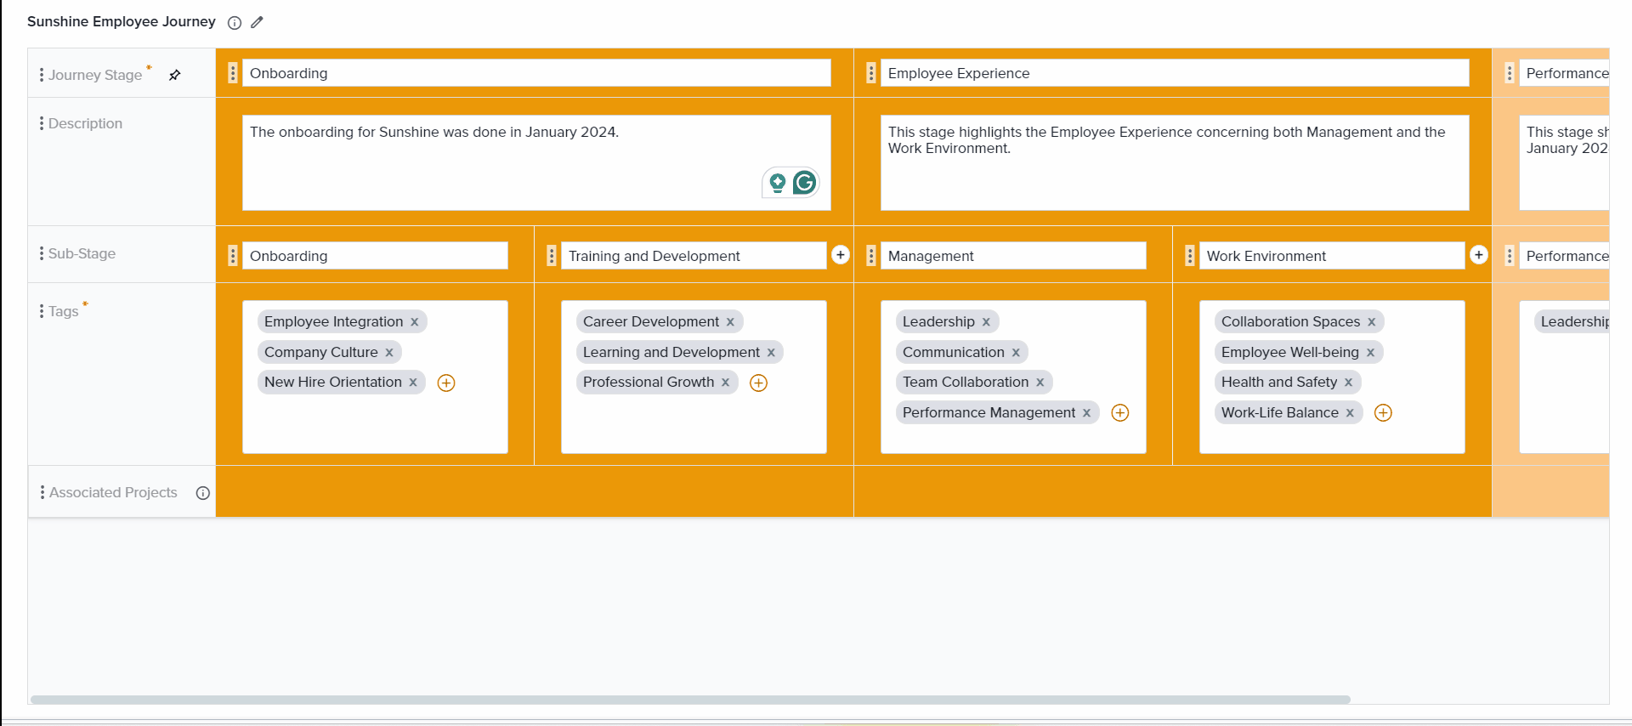
Task: Remove the Work-Life Balance tag
Action: point(1350,413)
